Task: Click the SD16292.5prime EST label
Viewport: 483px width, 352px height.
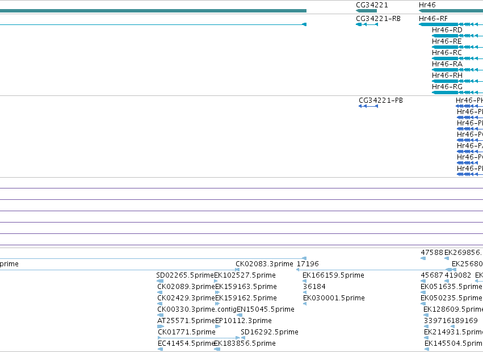Action: (270, 332)
